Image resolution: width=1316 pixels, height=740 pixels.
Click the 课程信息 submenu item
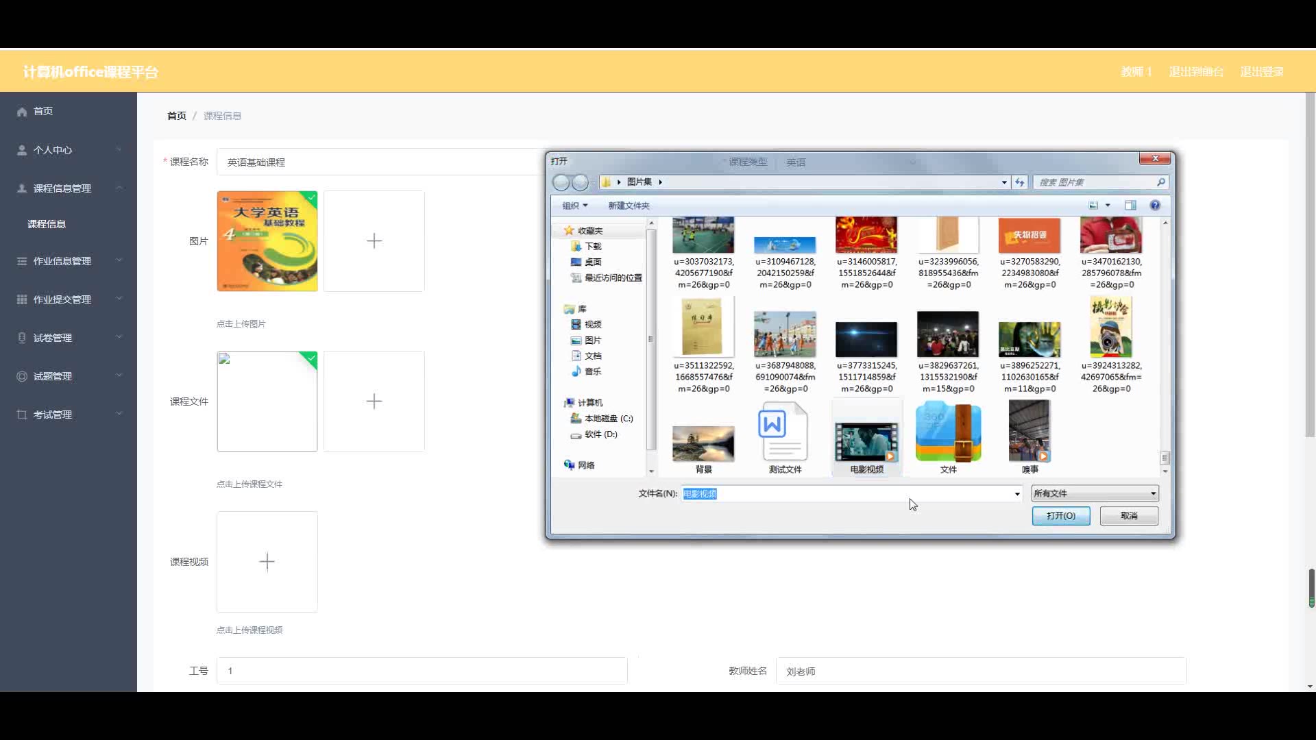click(x=47, y=224)
